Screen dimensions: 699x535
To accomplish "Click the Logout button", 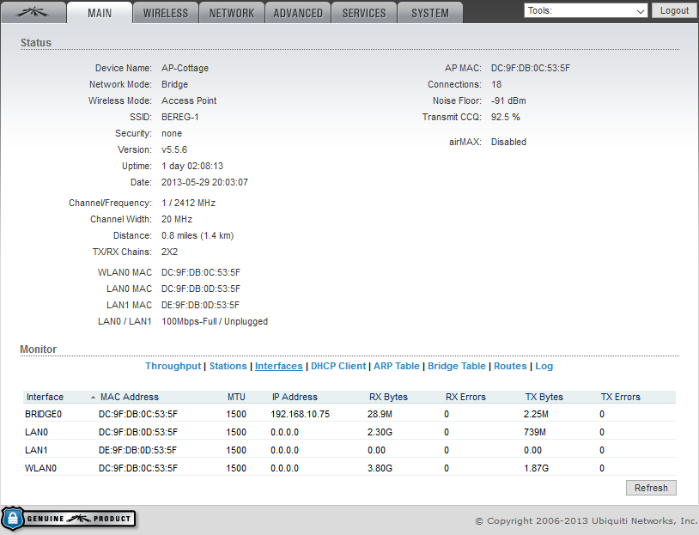I will 674,10.
